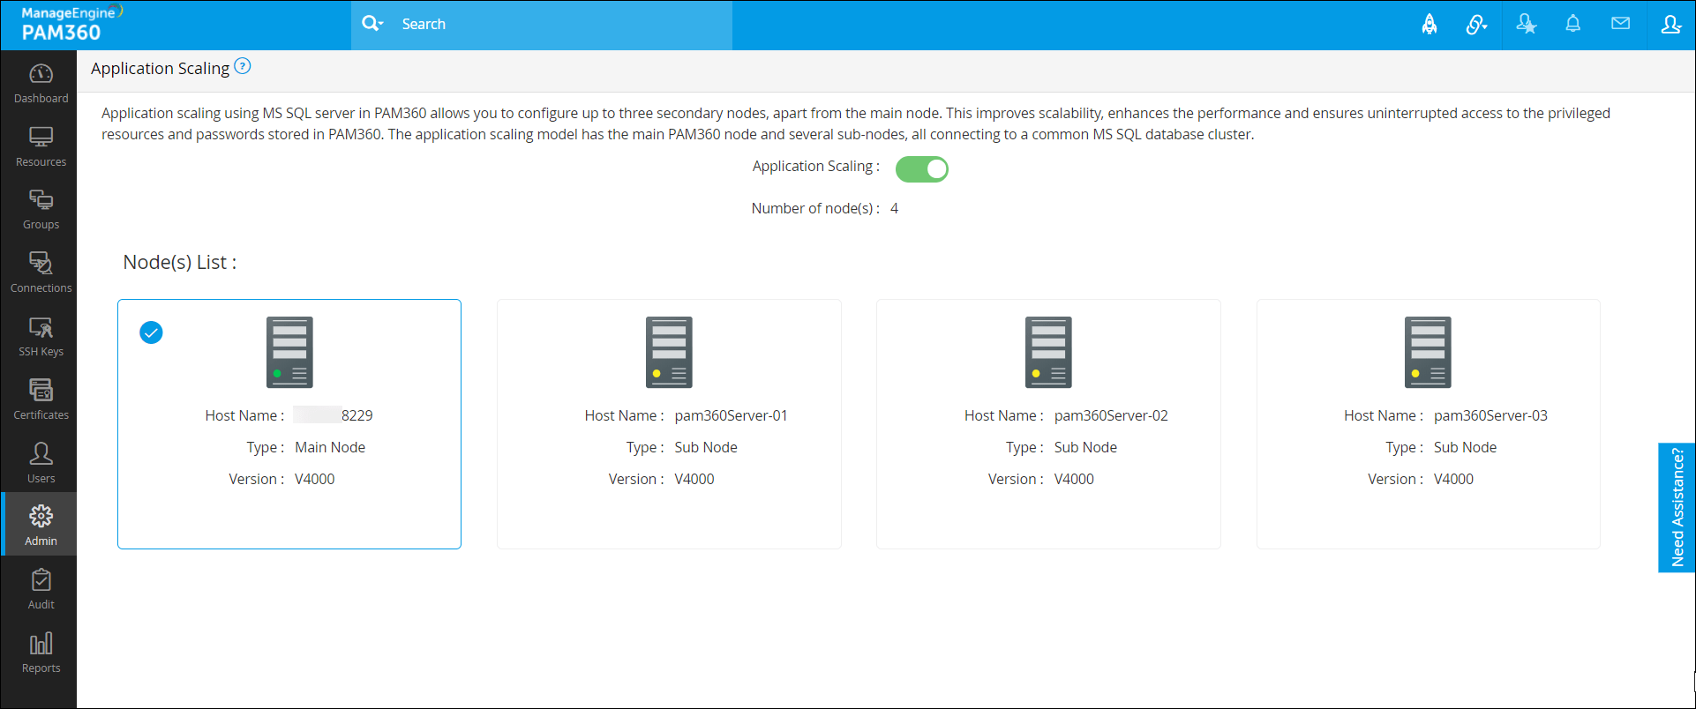Open the Dashboard section in the sidebar
The height and width of the screenshot is (709, 1696).
[x=41, y=84]
